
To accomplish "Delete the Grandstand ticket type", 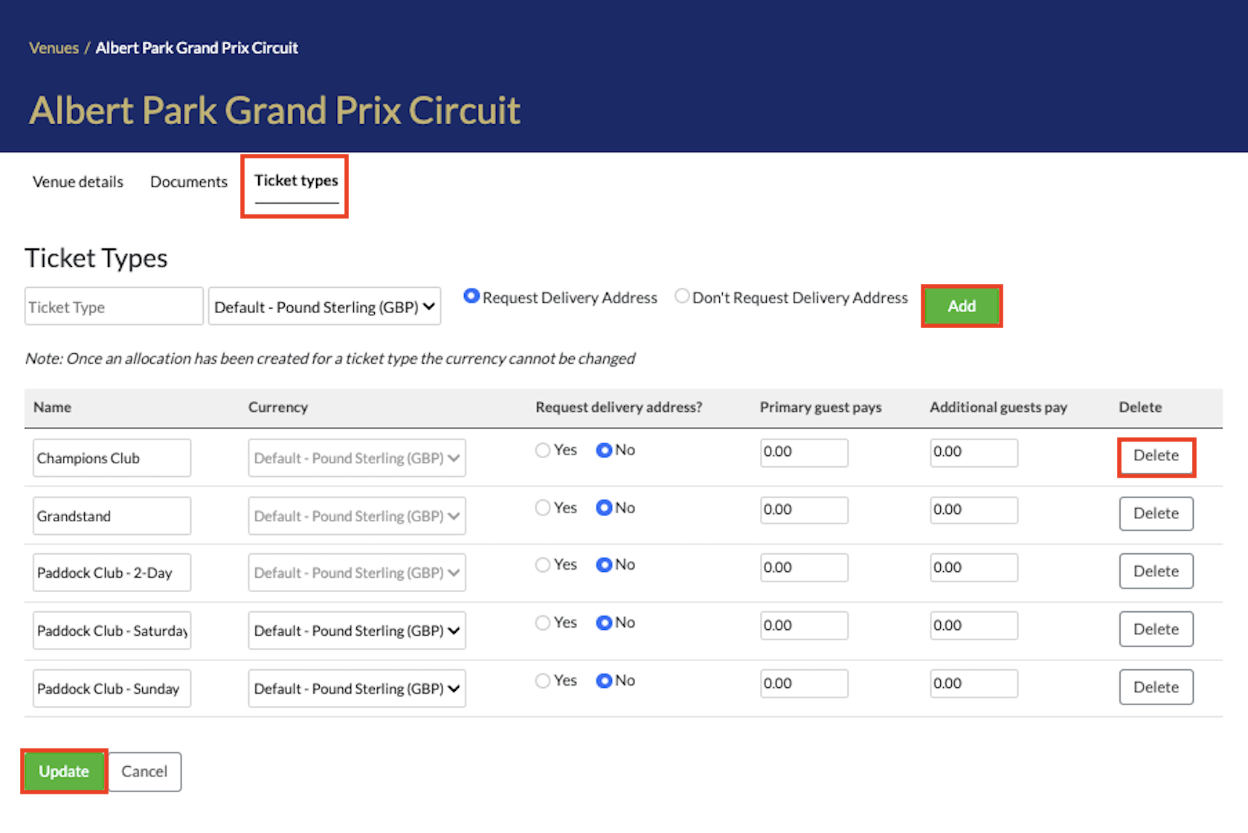I will [1157, 513].
